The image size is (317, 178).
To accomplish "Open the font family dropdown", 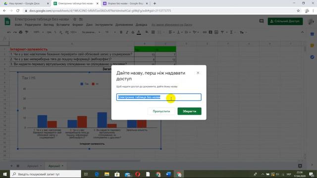I will pyautogui.click(x=91, y=32).
